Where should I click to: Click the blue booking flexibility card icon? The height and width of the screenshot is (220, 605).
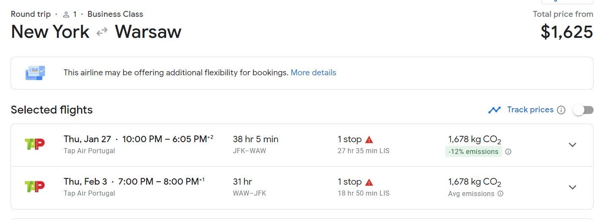[35, 73]
